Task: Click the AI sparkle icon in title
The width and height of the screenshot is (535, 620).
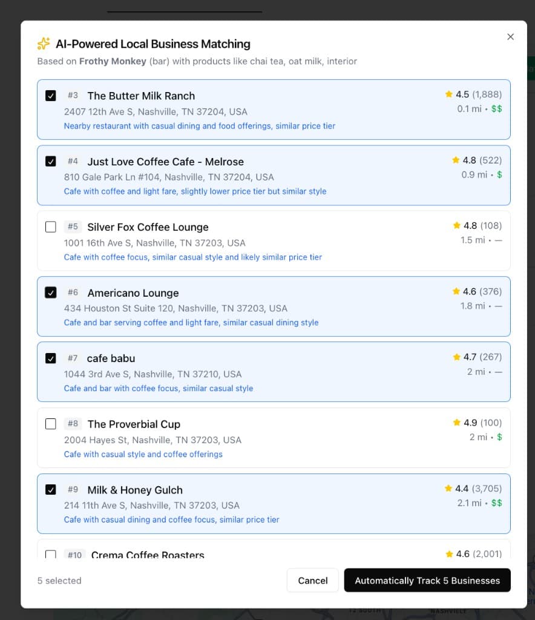Action: point(44,44)
